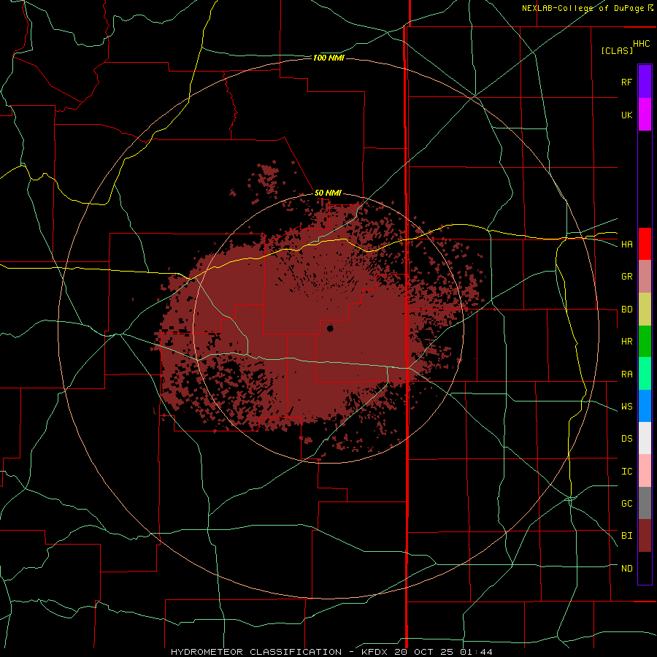Click the KFDX radar site black dot

[x=330, y=328]
